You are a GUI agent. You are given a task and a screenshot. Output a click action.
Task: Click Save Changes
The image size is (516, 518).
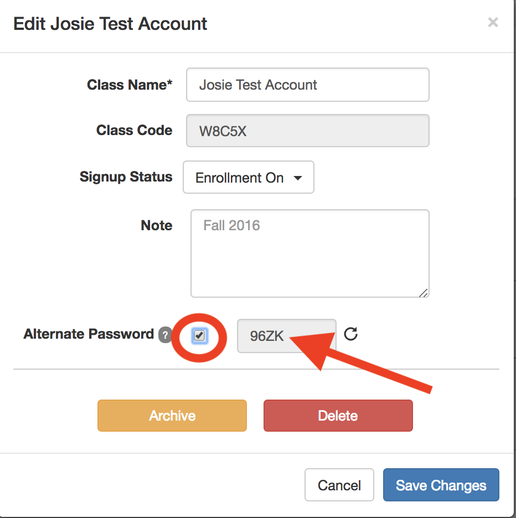(x=441, y=485)
